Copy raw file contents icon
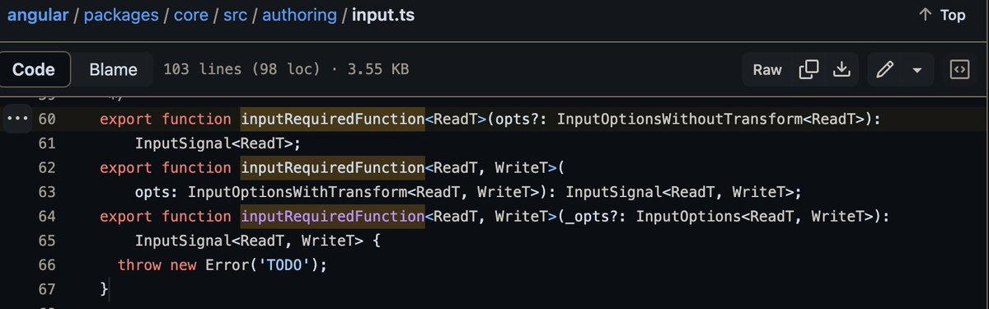989x309 pixels. click(809, 70)
